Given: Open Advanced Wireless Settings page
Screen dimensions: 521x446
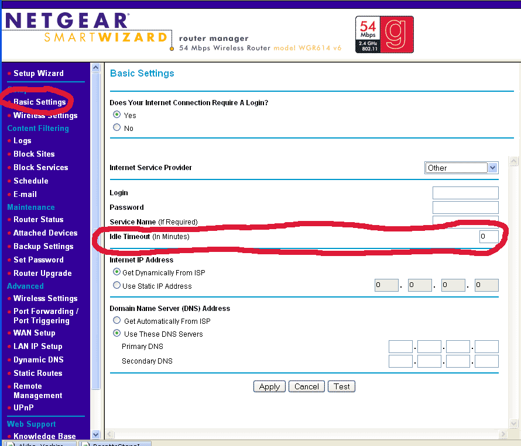Looking at the screenshot, I should click(45, 298).
